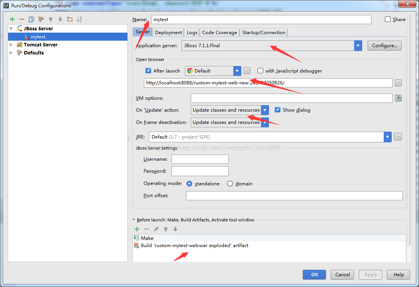The height and width of the screenshot is (287, 419).
Task: Select the Build 'custom-mytest-web:war exploded' artifact task
Action: (269, 245)
